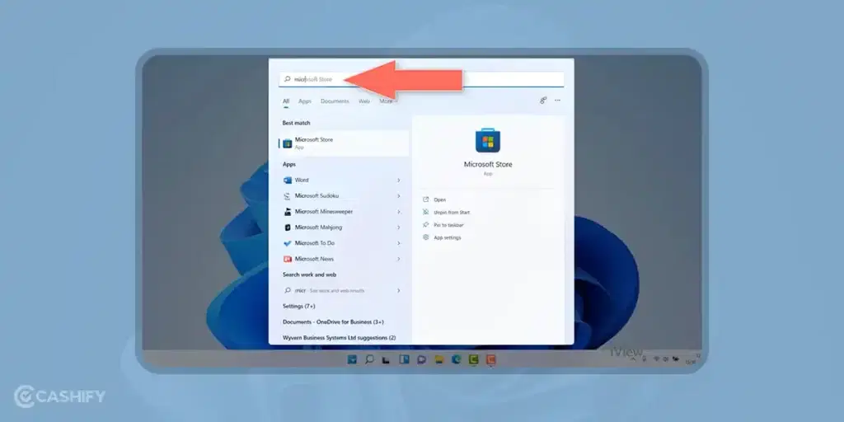Click the green app icon on the taskbar
The height and width of the screenshot is (422, 844).
(474, 359)
